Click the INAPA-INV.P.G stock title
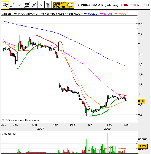The width and height of the screenshot is (151, 154). coord(92,5)
